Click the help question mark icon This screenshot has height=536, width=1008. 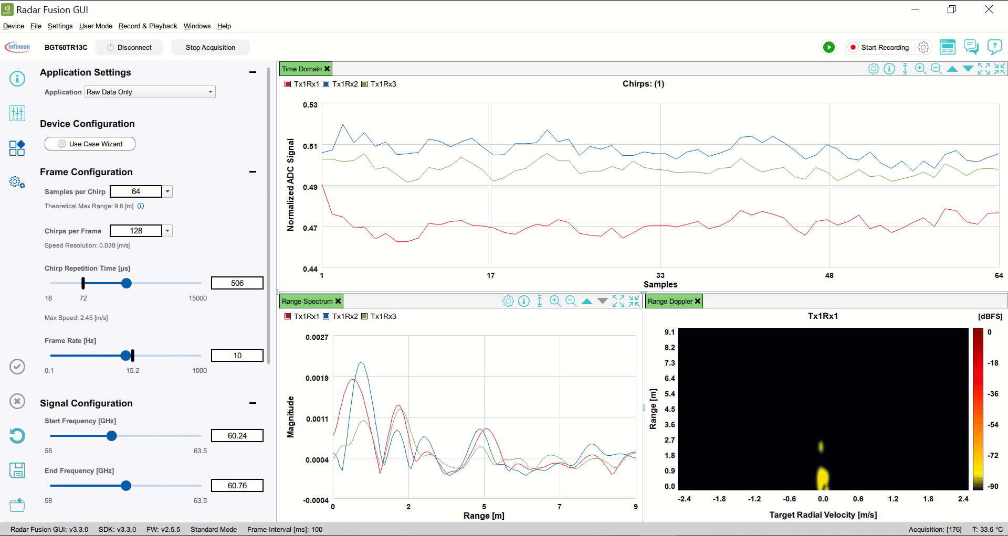coord(994,47)
